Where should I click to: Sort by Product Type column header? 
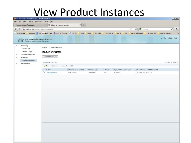[95, 70]
